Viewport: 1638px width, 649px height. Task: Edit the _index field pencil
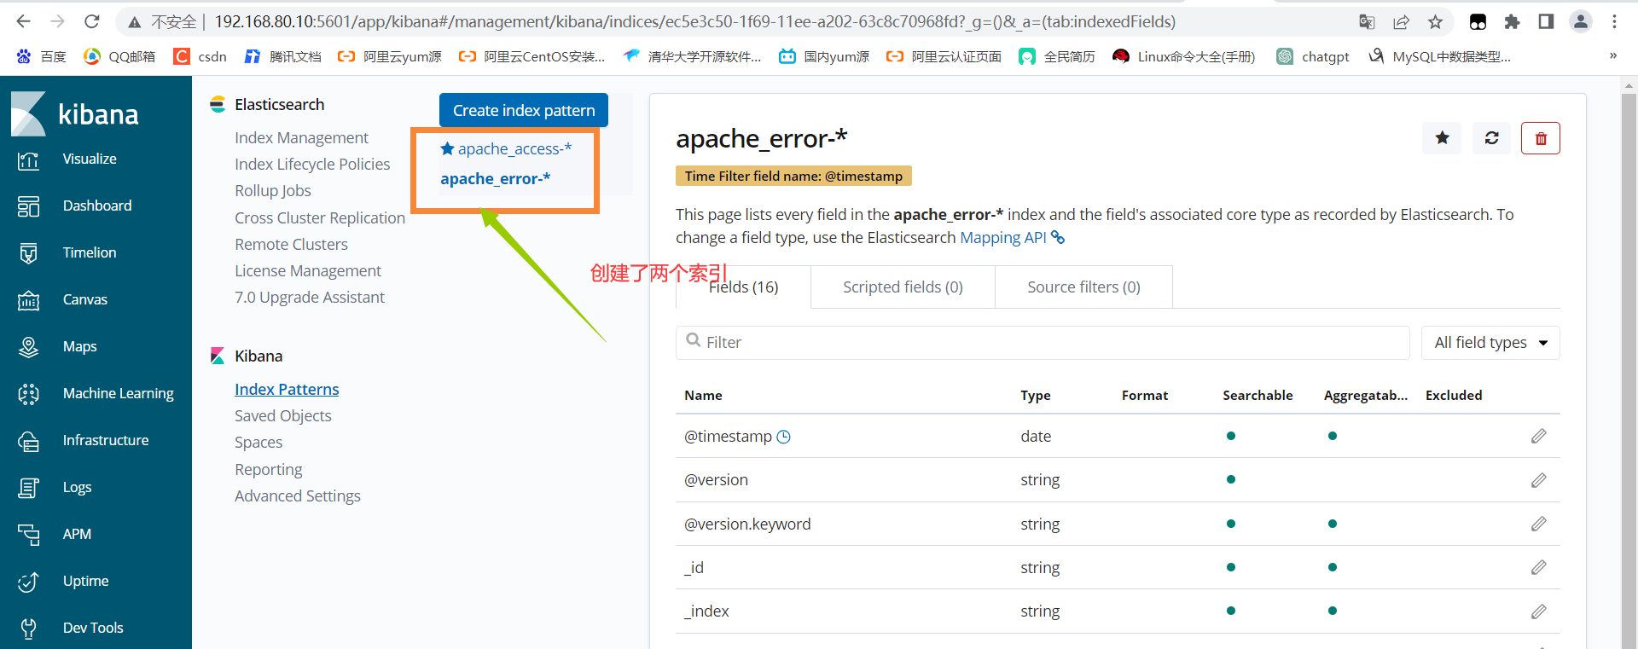click(1538, 611)
